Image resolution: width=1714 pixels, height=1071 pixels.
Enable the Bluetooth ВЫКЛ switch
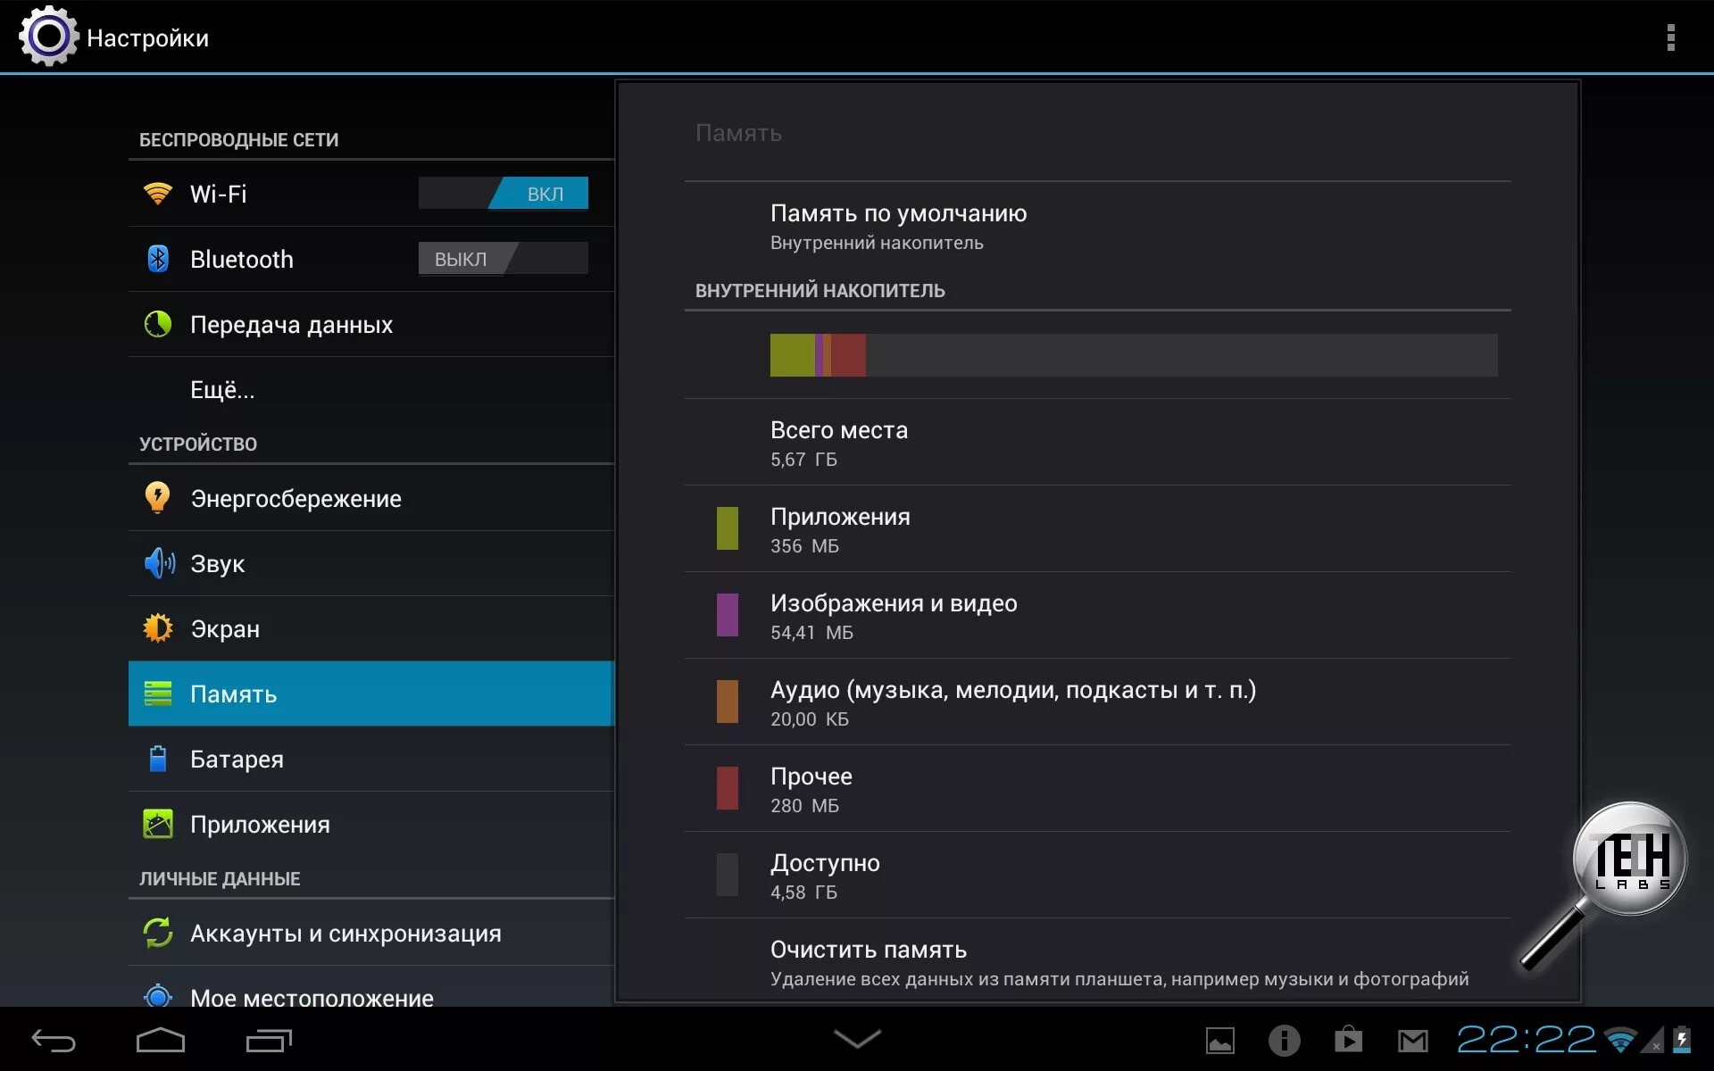tap(503, 259)
